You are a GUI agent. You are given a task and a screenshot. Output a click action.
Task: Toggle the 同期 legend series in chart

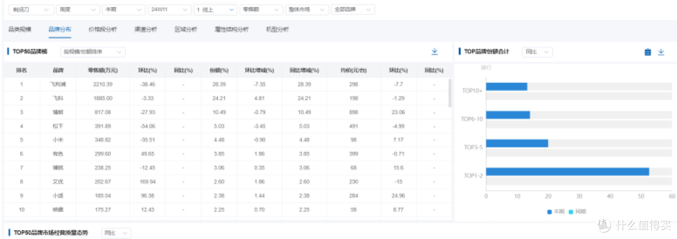point(578,212)
